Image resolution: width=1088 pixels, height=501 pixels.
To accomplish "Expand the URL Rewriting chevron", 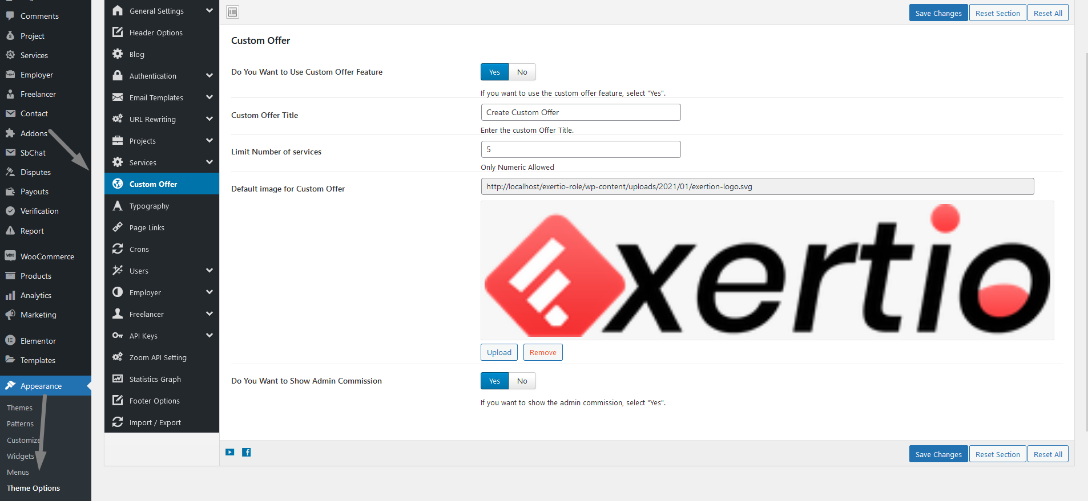I will [x=209, y=119].
